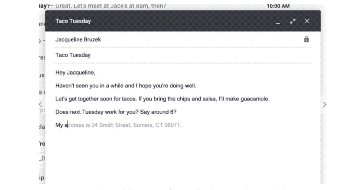The height and width of the screenshot is (190, 348).
Task: Click the word 'guacamole' in the message
Action: tap(254, 99)
